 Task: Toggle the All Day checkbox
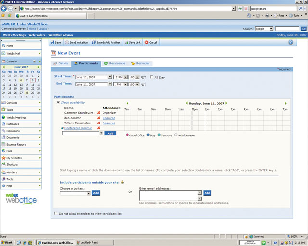point(151,77)
